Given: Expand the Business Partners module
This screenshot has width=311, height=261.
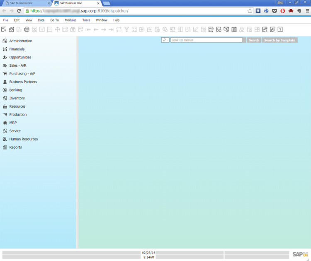Looking at the screenshot, I should click(23, 82).
